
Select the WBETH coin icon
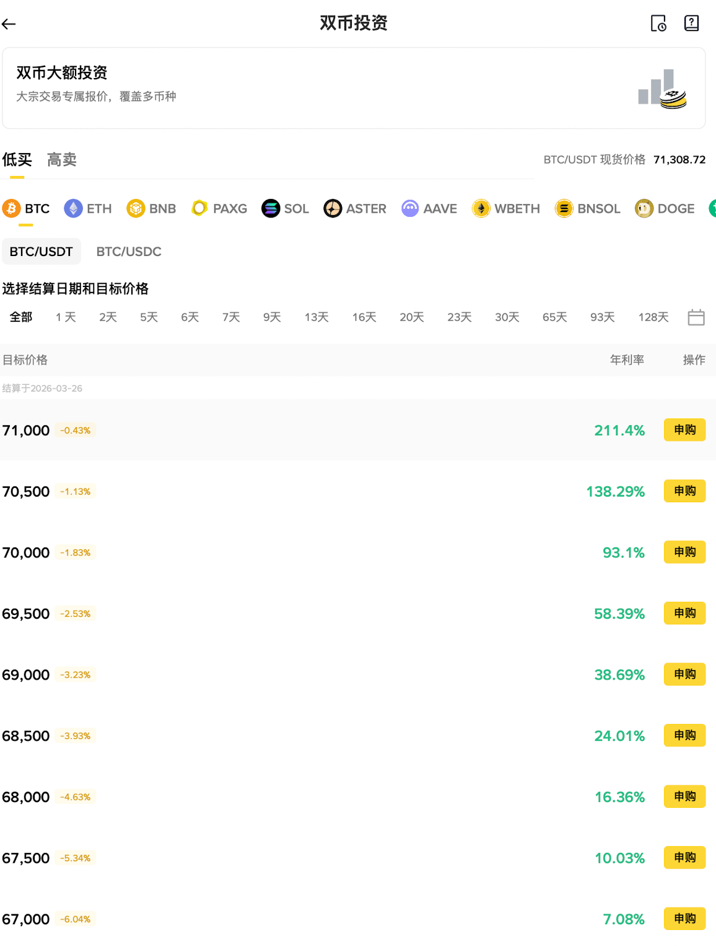click(481, 208)
